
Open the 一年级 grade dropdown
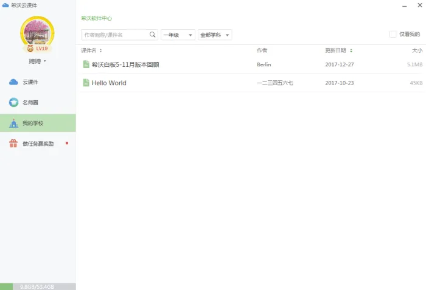pos(178,35)
